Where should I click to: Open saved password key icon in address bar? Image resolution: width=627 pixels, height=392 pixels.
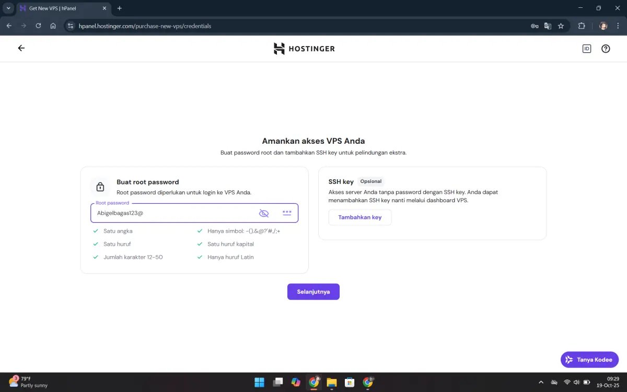click(x=535, y=26)
